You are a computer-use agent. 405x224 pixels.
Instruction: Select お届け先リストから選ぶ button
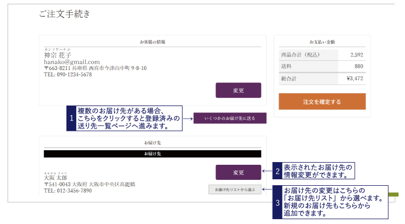235,190
